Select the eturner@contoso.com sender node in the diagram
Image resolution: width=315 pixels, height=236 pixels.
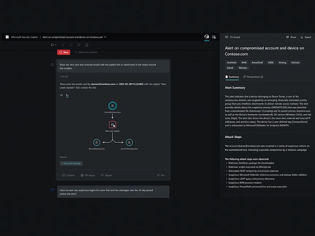pyautogui.click(x=112, y=107)
